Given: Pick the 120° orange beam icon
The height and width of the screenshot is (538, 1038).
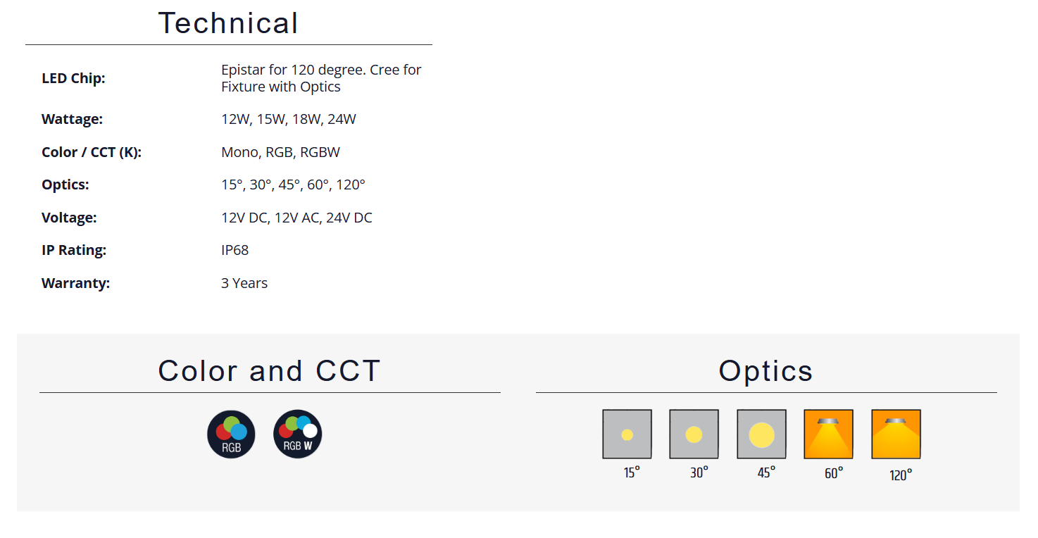Looking at the screenshot, I should tap(896, 434).
